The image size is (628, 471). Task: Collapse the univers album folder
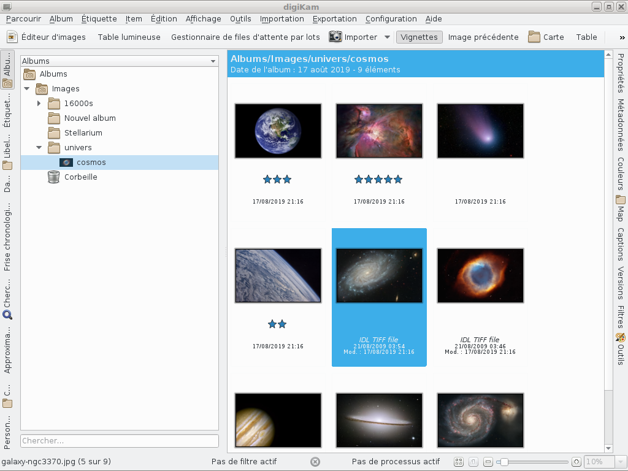tap(39, 148)
